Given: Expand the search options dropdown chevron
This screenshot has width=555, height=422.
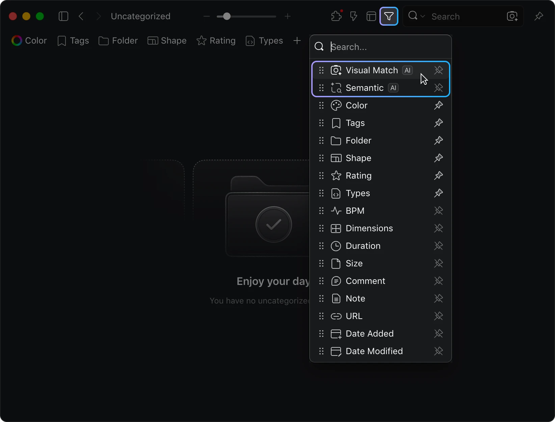Looking at the screenshot, I should pos(423,16).
